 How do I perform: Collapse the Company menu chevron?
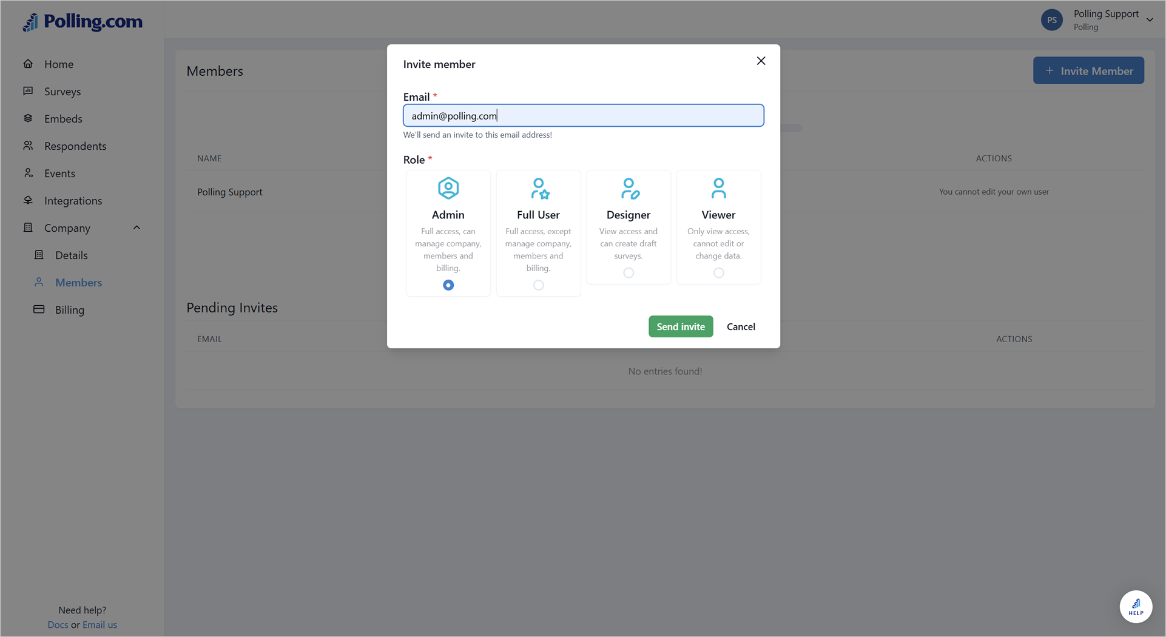click(x=136, y=227)
